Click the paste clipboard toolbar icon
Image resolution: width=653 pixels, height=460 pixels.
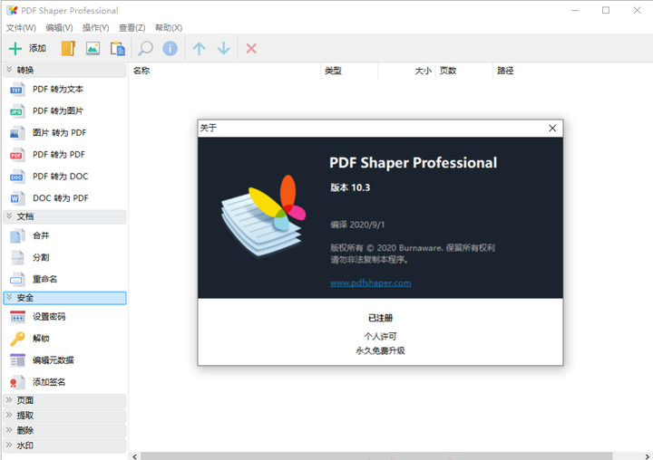pyautogui.click(x=117, y=49)
